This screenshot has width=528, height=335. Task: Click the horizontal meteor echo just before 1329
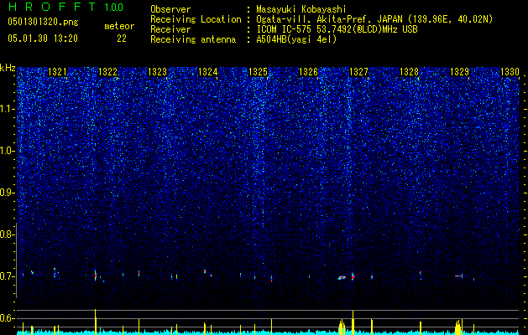[x=459, y=276]
